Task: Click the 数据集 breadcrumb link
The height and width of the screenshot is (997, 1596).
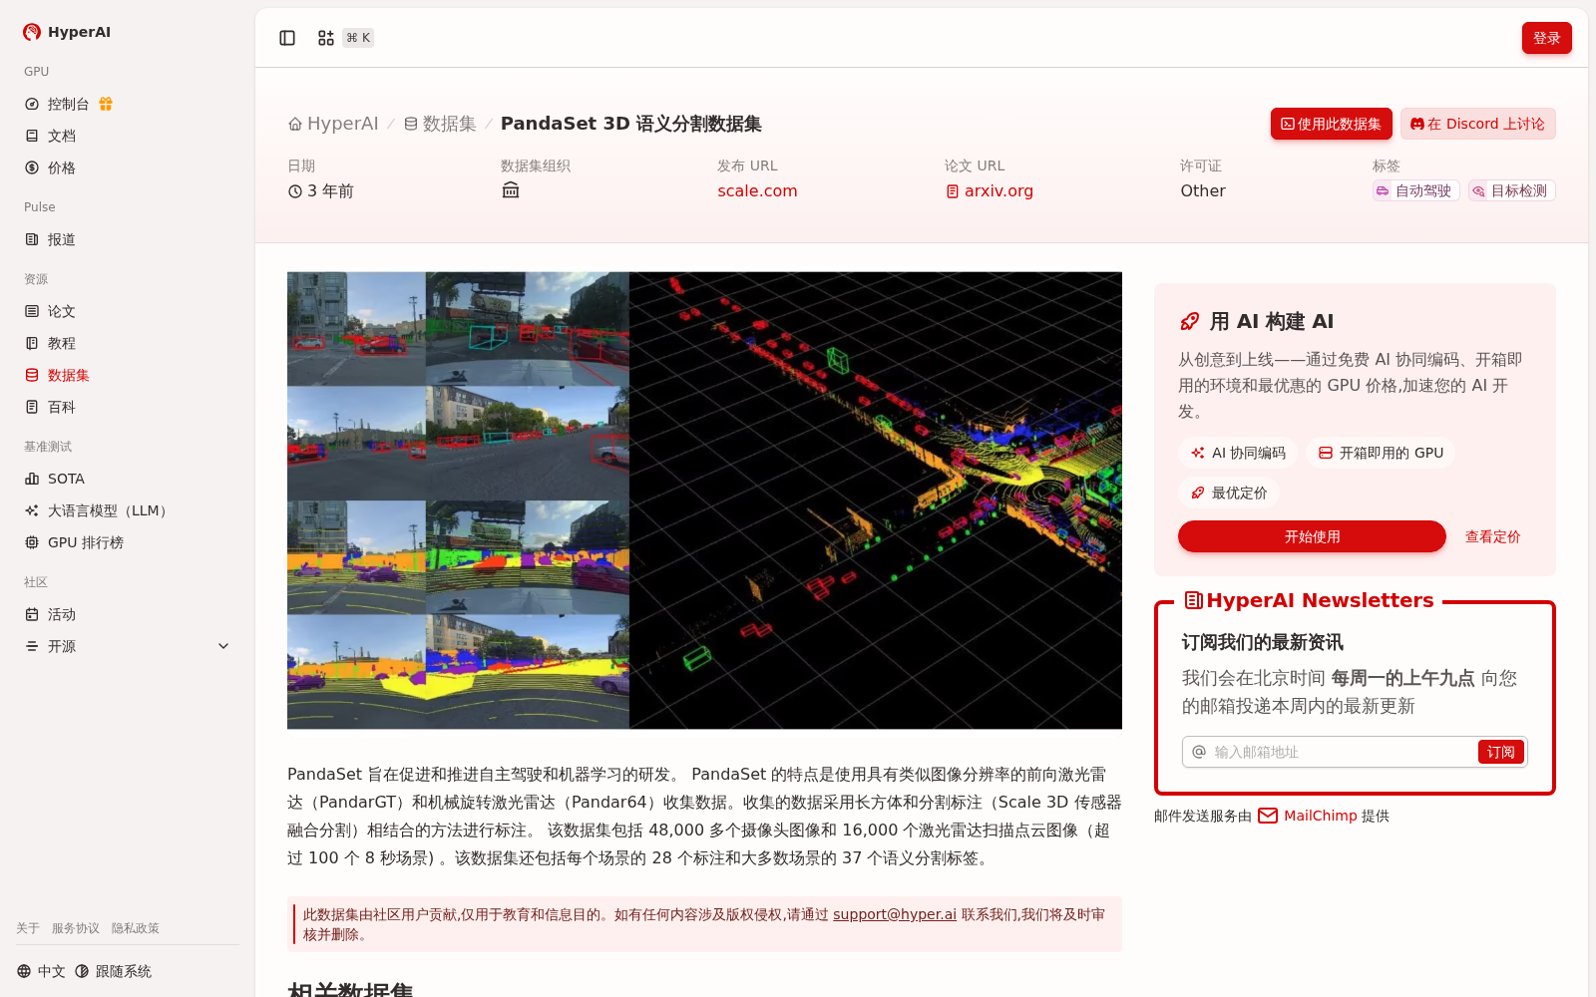Action: (x=440, y=124)
